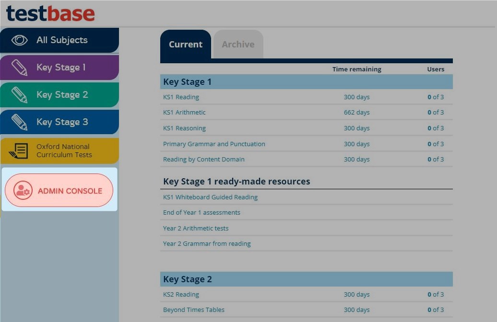Open Beyond Times Tables

[193, 310]
